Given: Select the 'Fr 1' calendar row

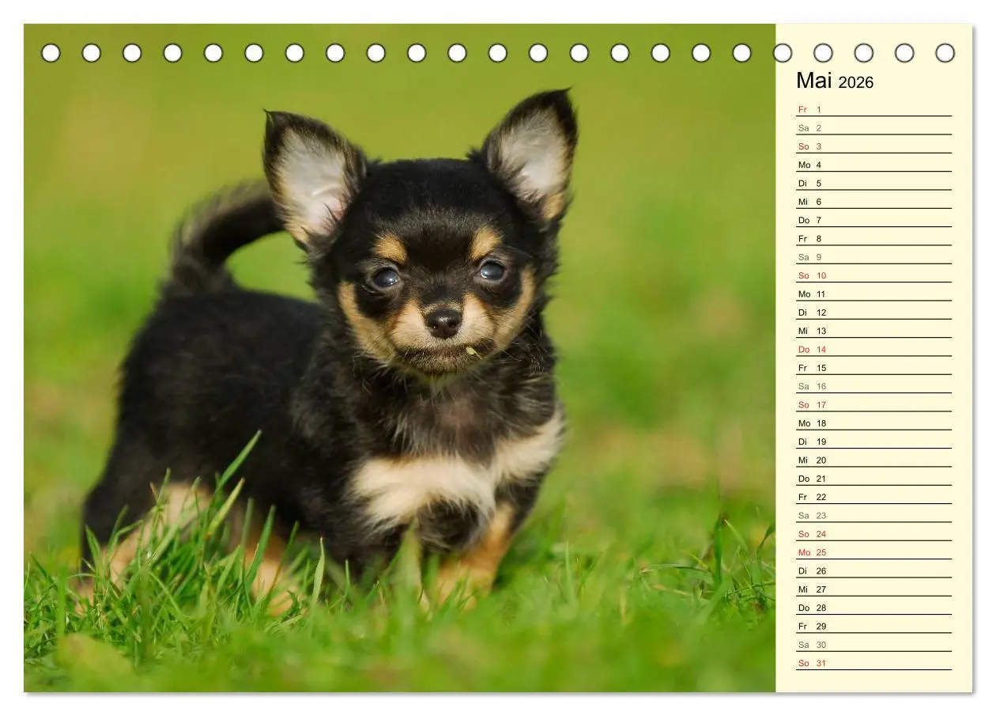Looking at the screenshot, I should [x=873, y=109].
